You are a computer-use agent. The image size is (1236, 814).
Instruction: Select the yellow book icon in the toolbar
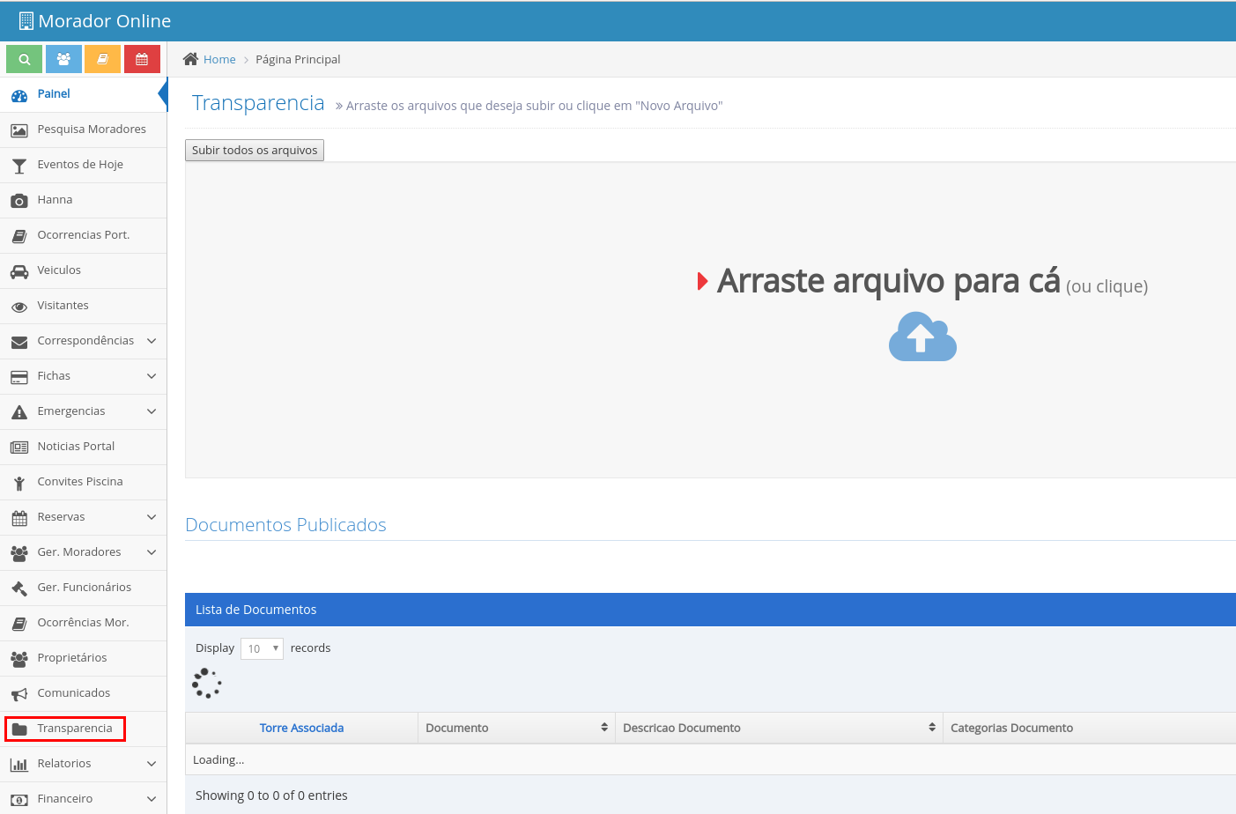[103, 58]
